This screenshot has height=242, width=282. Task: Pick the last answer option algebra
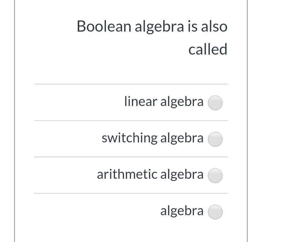click(x=215, y=211)
